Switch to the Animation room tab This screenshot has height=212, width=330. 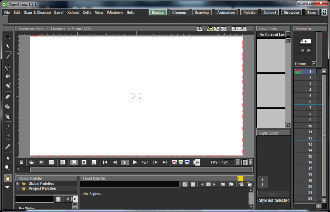[225, 12]
